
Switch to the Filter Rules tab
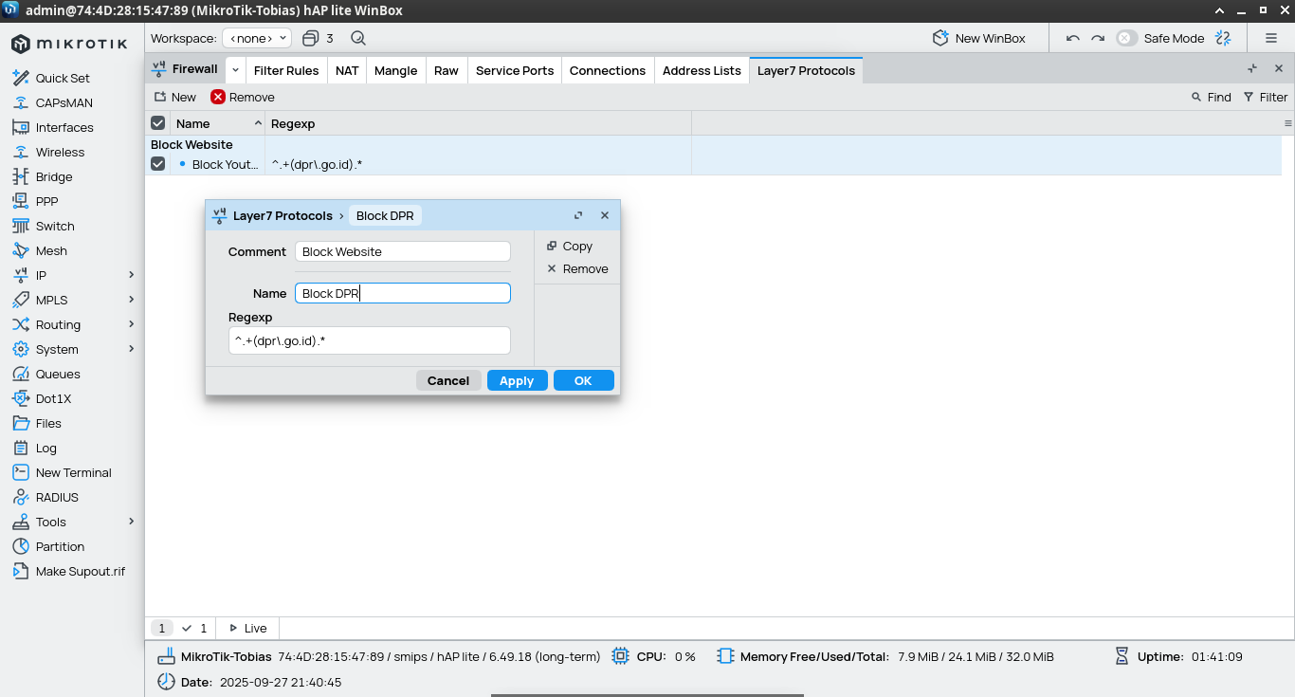285,70
